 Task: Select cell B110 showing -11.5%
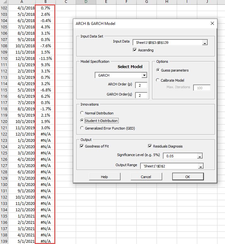[x=45, y=58]
